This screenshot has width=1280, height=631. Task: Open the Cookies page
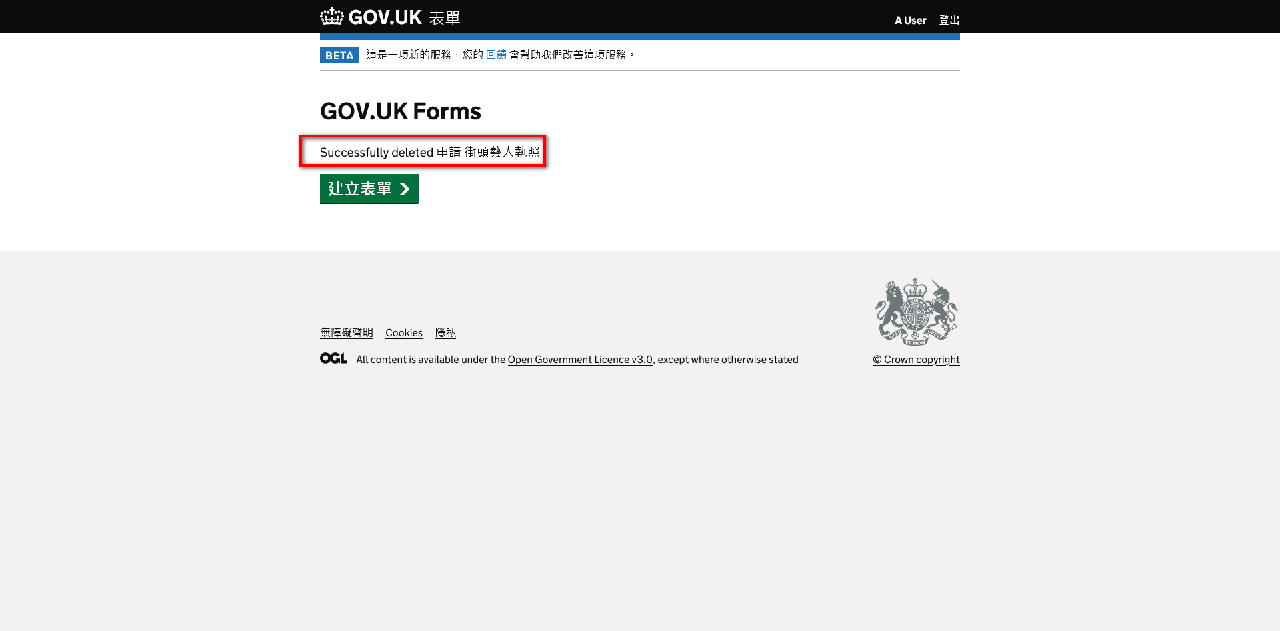403,333
